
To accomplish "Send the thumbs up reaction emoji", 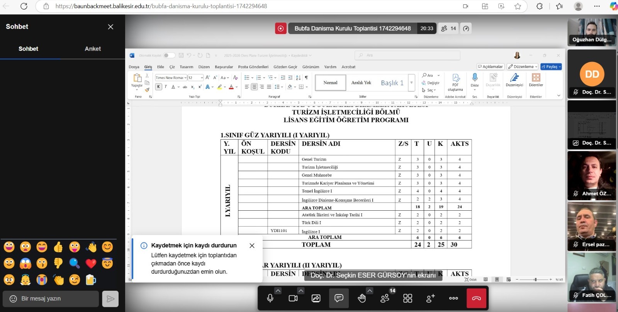I will click(58, 247).
